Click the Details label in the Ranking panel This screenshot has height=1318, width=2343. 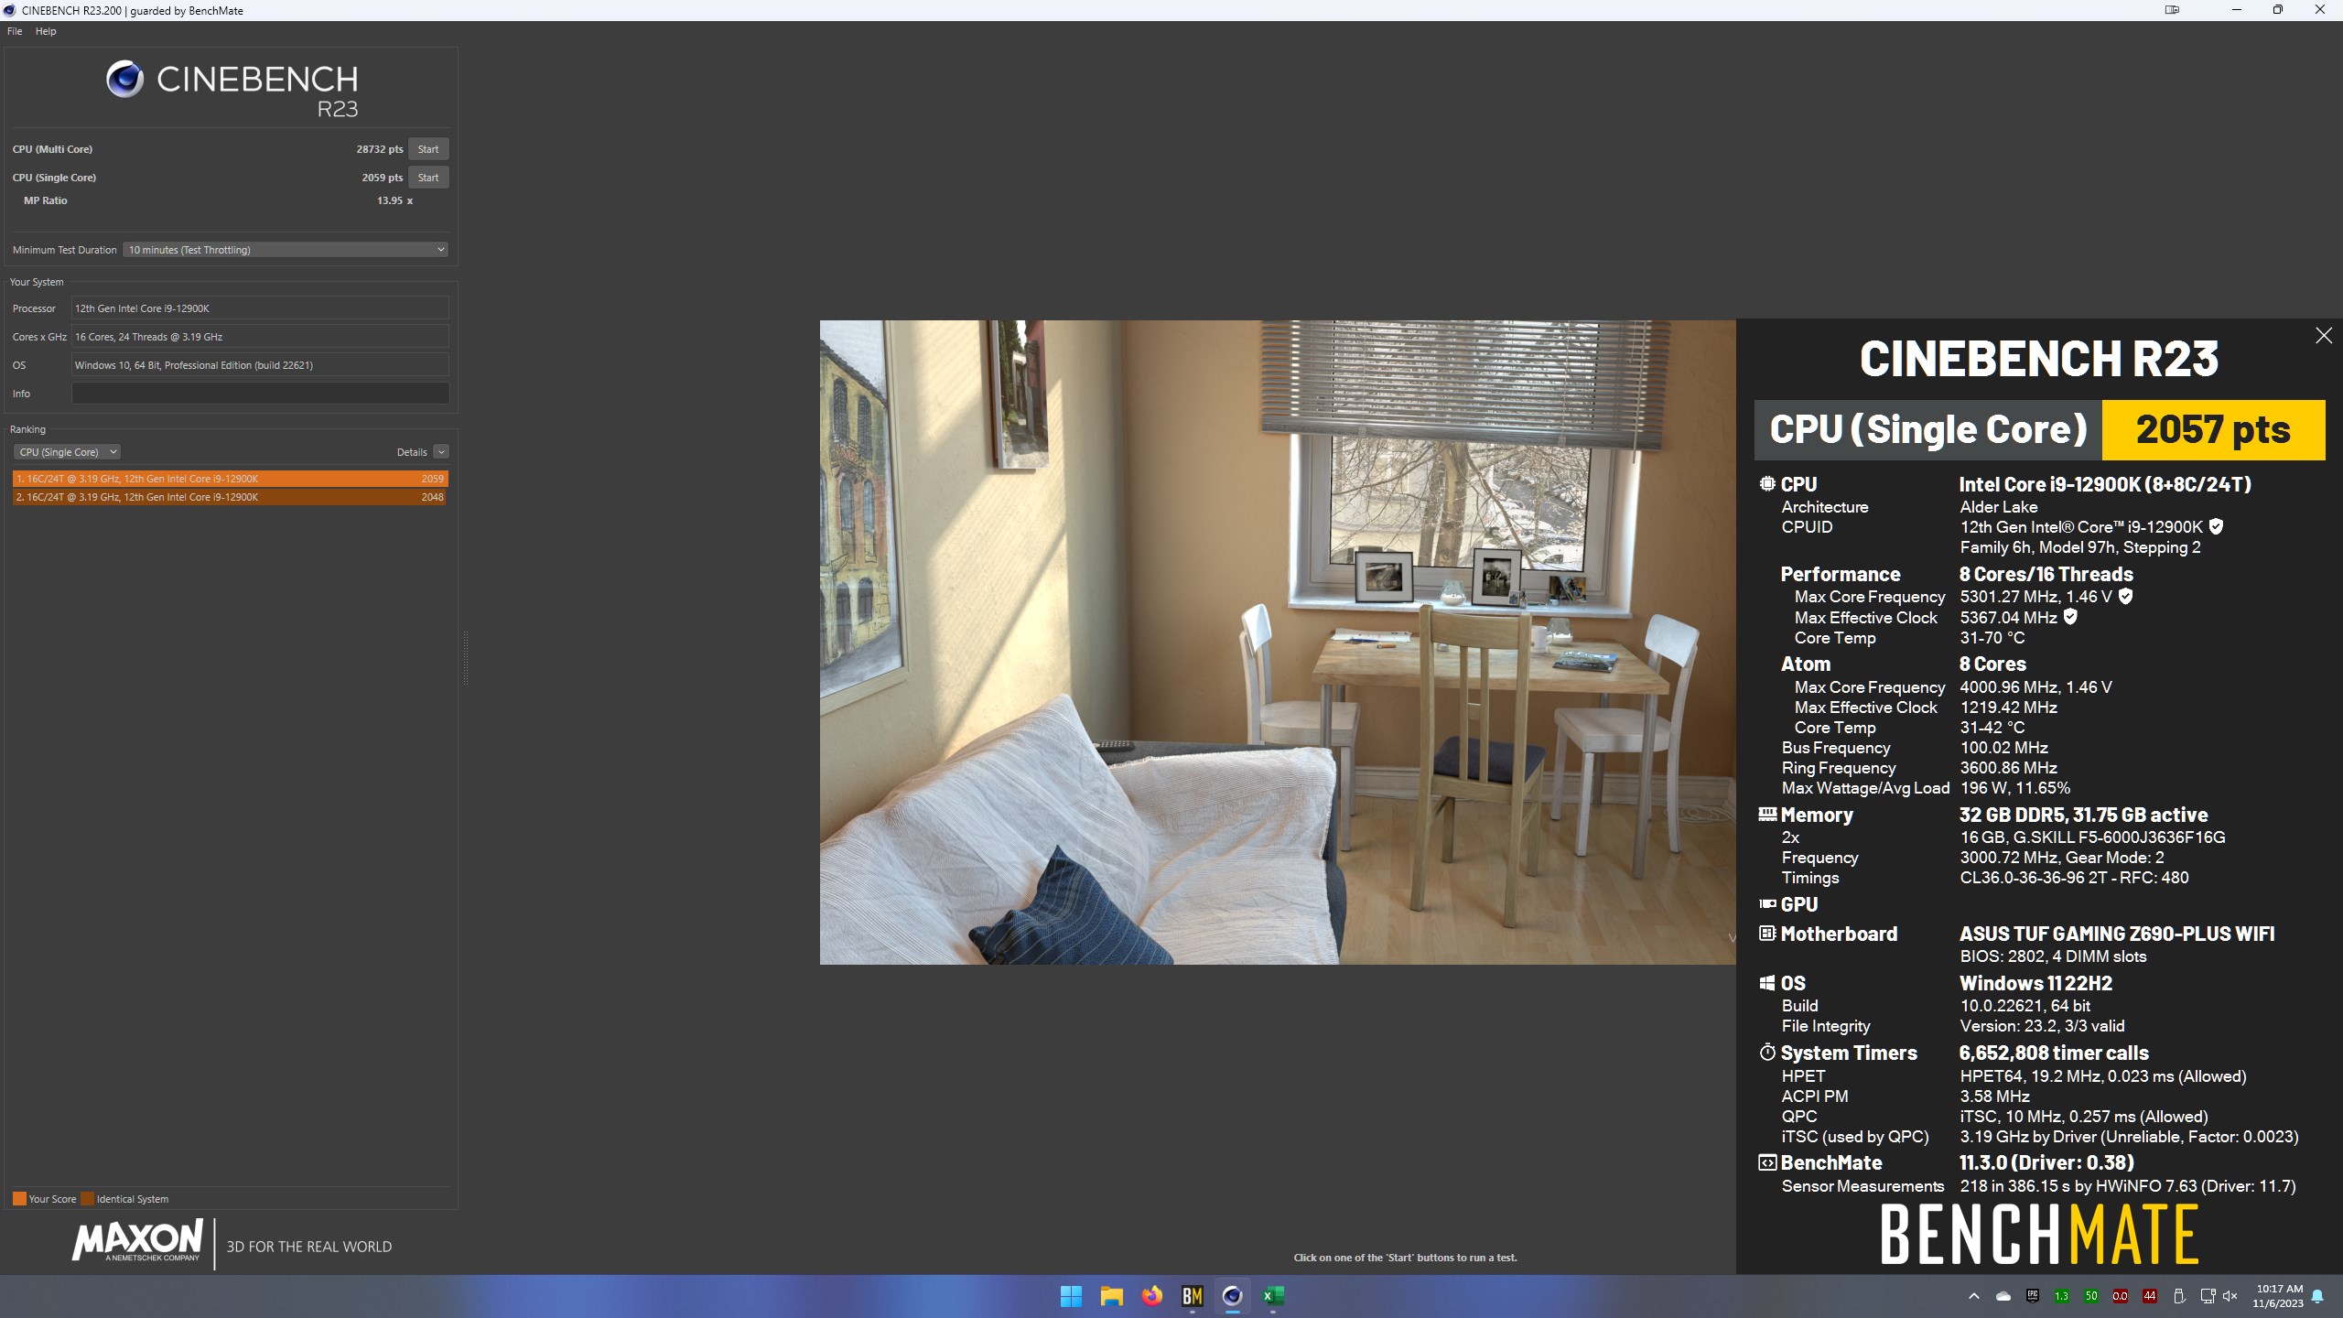(x=412, y=452)
